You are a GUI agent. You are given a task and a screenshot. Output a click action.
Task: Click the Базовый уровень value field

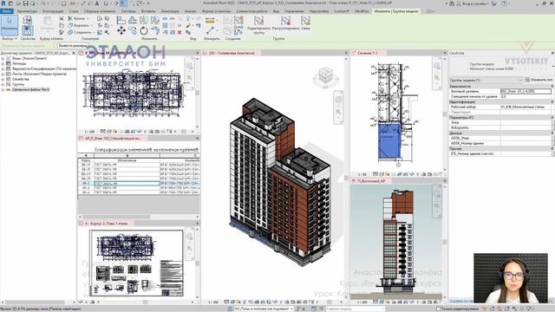coord(526,91)
